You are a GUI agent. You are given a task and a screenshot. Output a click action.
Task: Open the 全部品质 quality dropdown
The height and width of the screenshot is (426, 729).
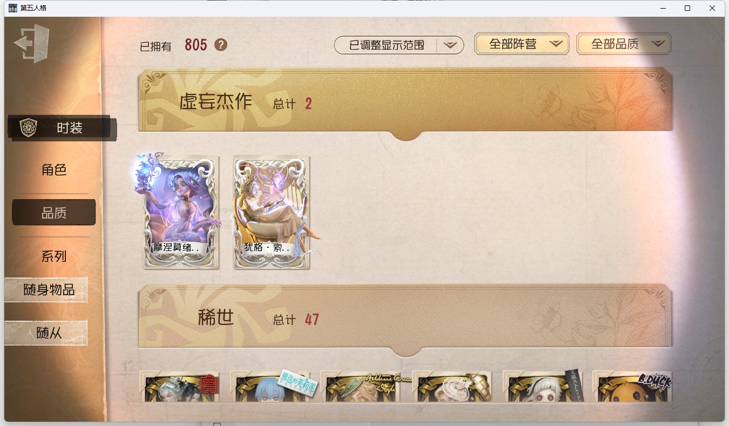pos(624,44)
